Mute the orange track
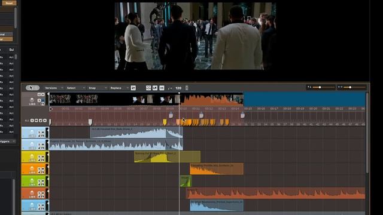Screen dimensions: 383x215 pos(42,169)
